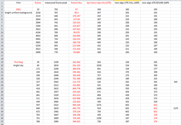Select 'new algo 37% FALL 100%' header
Viewport: 181px width, 125px height.
127,3
